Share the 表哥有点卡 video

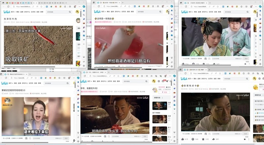point(214,139)
